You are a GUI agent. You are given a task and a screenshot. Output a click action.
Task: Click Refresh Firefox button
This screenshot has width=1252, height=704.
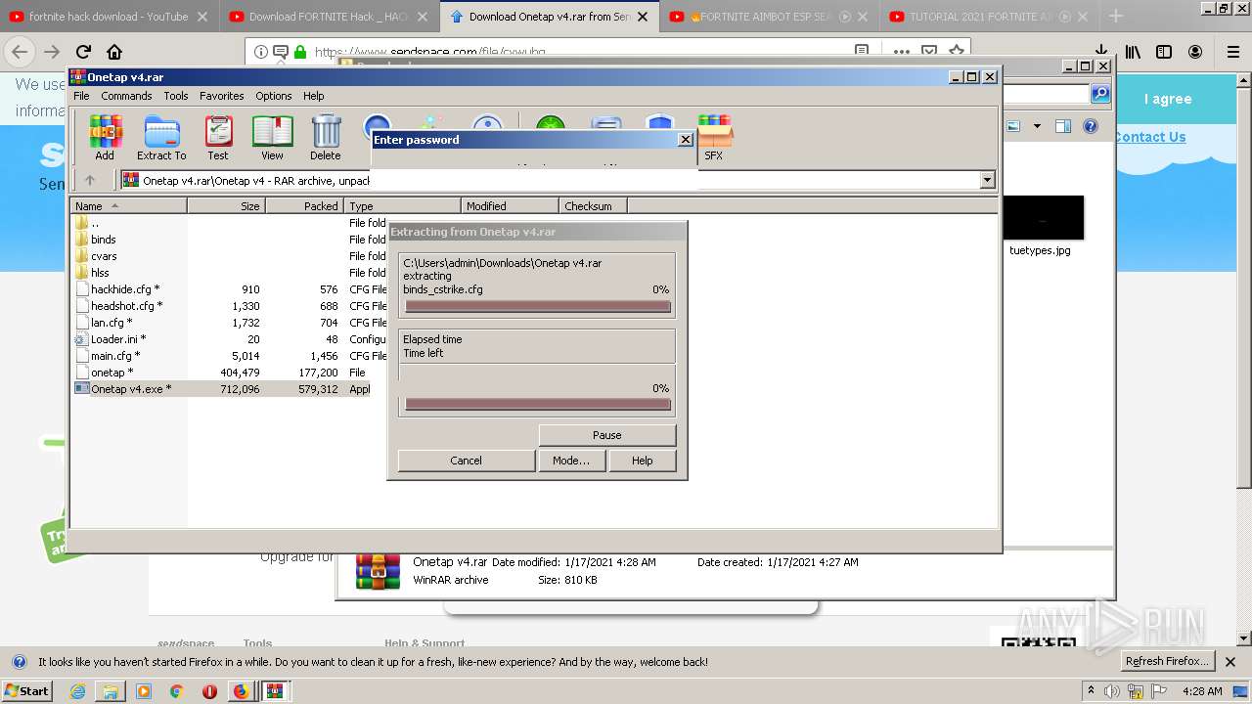click(1167, 661)
